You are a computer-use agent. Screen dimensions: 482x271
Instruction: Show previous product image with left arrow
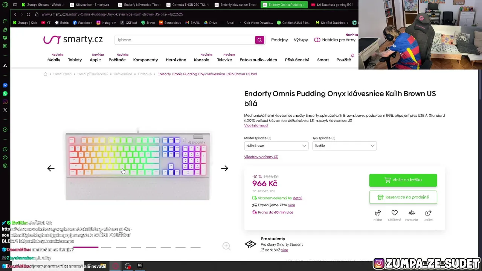point(51,168)
